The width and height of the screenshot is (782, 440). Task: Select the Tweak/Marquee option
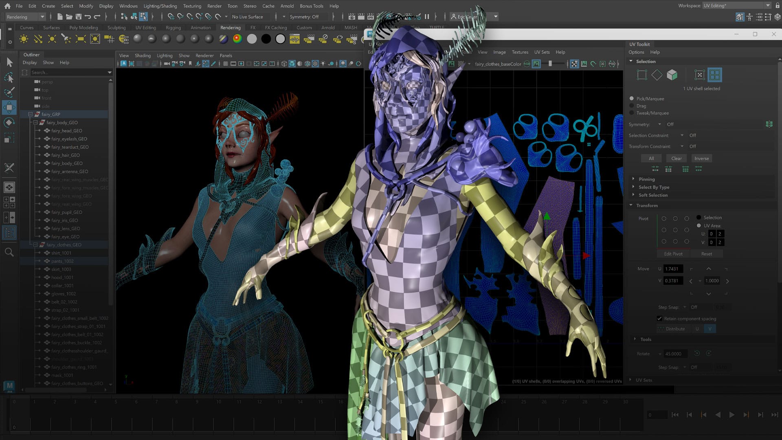point(632,113)
